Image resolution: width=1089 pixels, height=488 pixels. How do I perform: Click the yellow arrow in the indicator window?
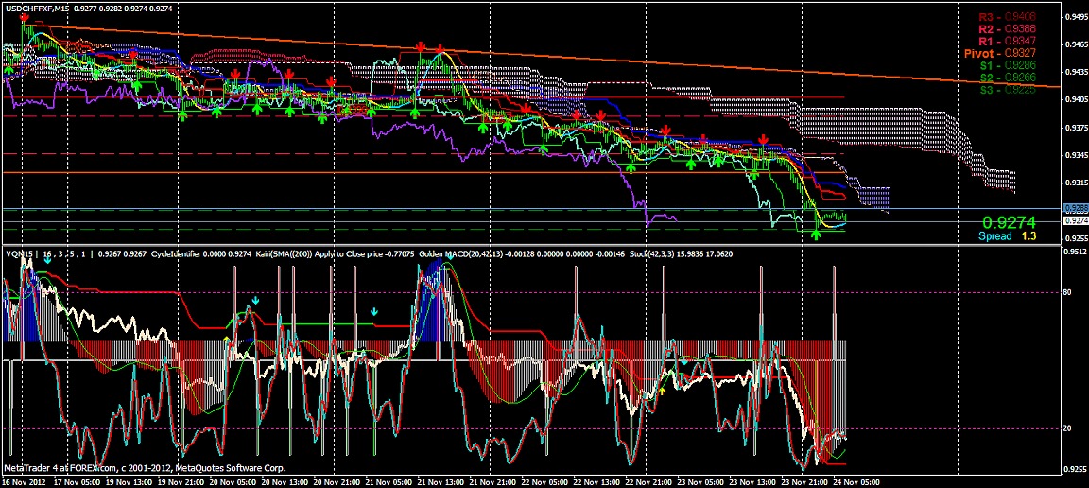[x=662, y=390]
